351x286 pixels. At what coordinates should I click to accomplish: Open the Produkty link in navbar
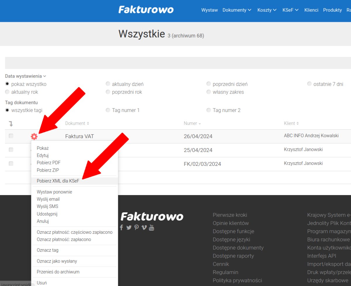pyautogui.click(x=332, y=10)
